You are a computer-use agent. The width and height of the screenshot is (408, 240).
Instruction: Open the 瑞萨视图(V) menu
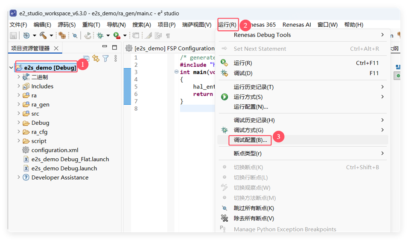point(197,25)
